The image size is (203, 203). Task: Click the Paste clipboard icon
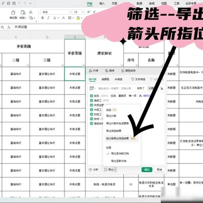(23, 13)
